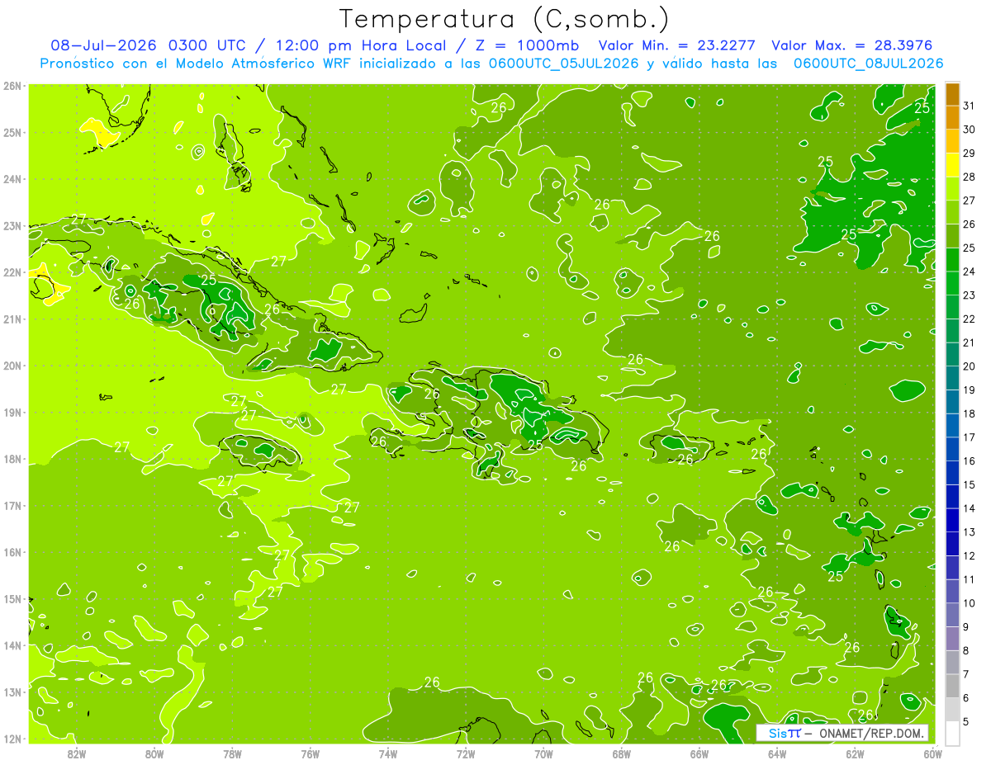Click the 62W longitude axis label

coord(854,753)
